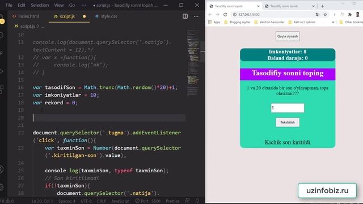Click the site information icon in the address bar
Viewport: 363px width, 204px height.
(x=234, y=15)
